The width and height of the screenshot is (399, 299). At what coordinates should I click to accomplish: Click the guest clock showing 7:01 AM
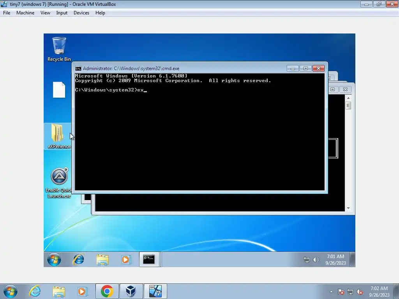[335, 260]
